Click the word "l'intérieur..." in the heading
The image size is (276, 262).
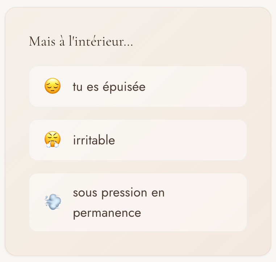click(x=101, y=41)
